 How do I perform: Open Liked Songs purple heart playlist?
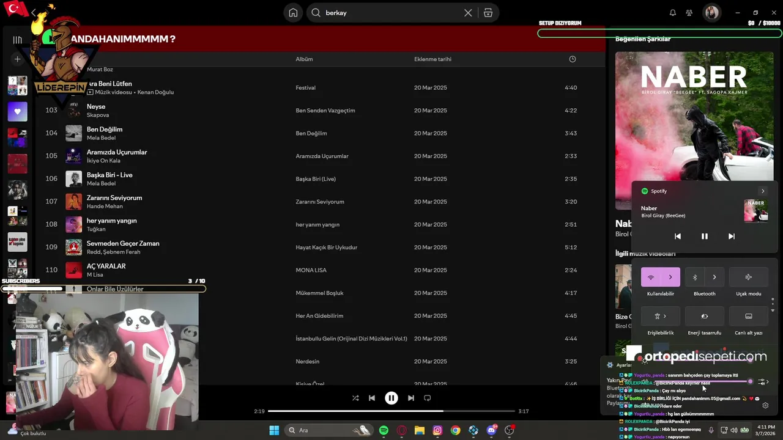click(x=17, y=111)
